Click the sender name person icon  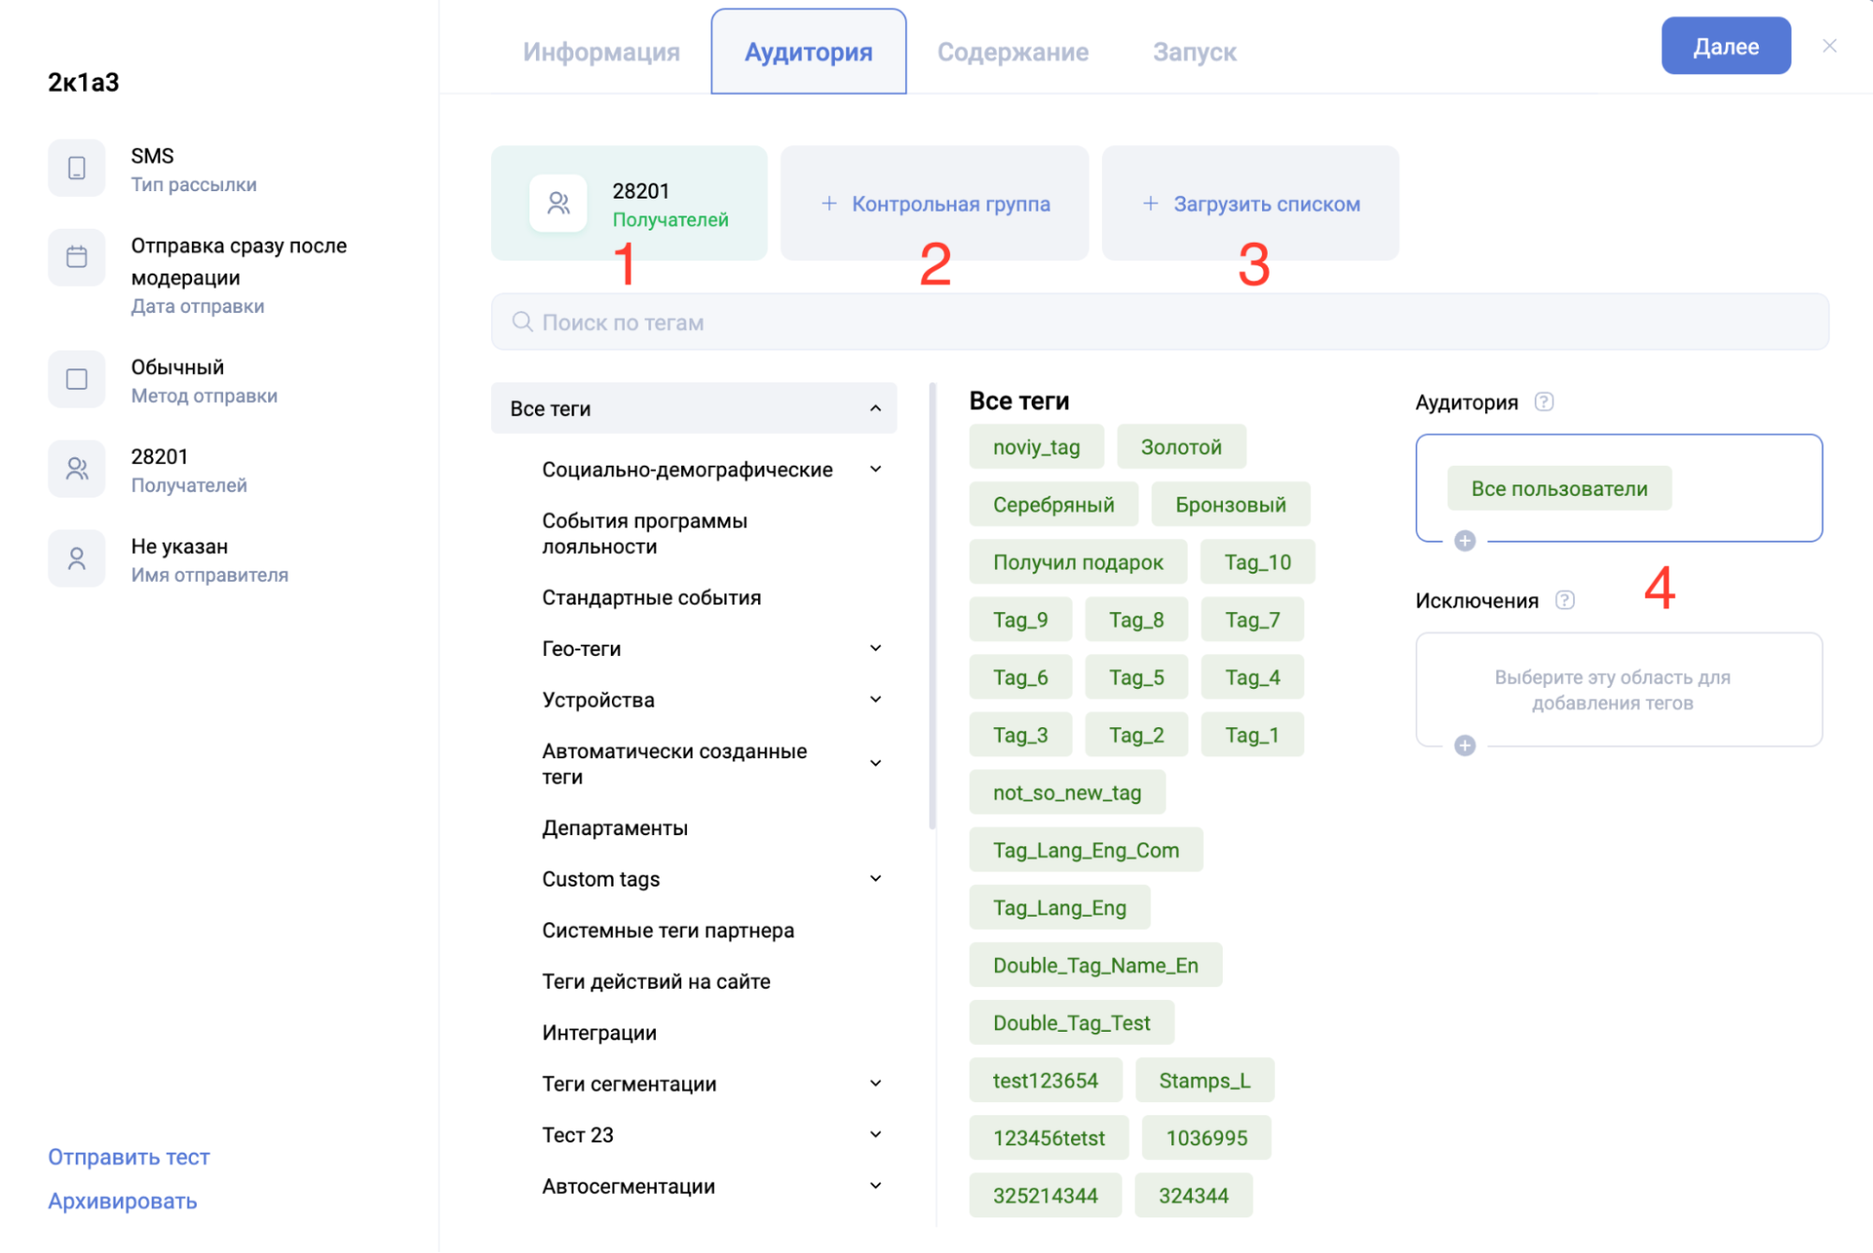point(77,559)
